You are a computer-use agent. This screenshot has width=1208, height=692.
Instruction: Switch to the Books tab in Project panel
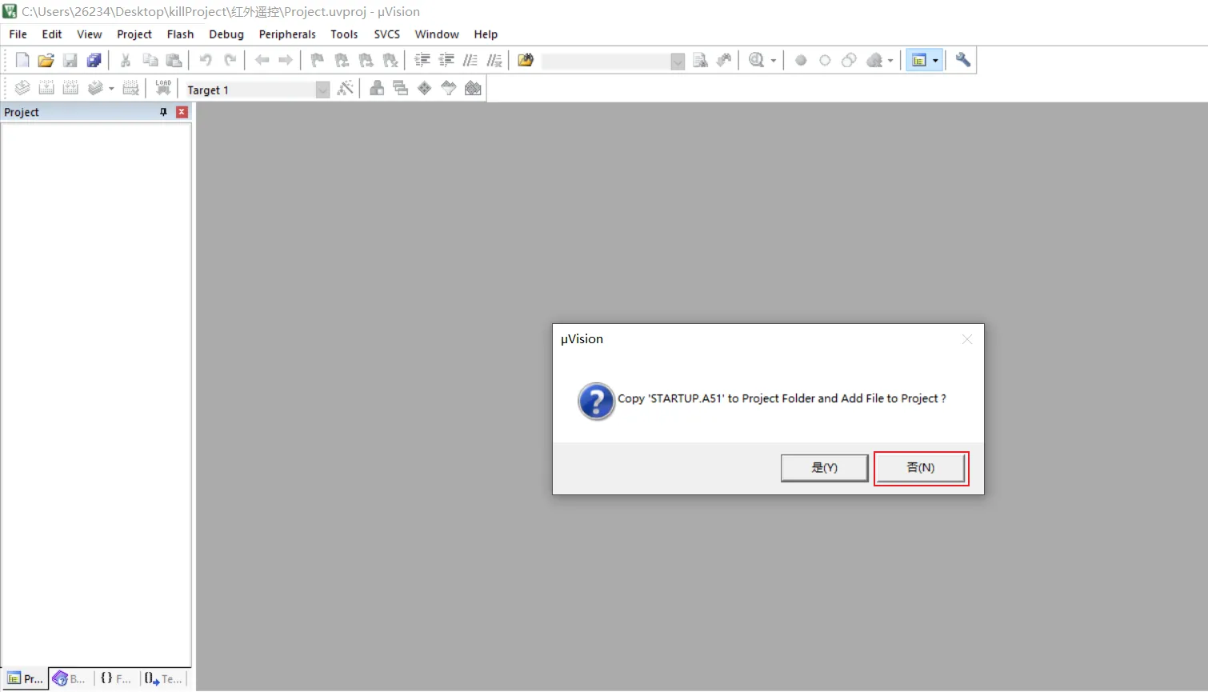click(x=70, y=679)
